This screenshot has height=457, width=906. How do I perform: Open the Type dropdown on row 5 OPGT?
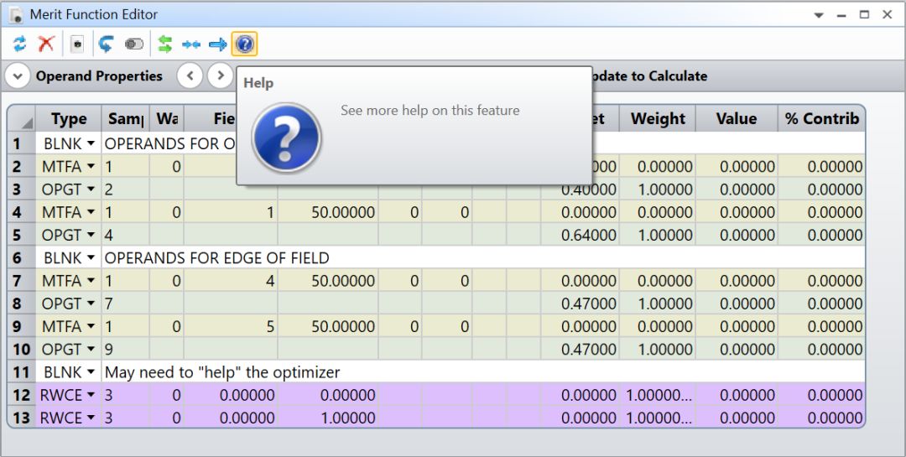[x=91, y=236]
